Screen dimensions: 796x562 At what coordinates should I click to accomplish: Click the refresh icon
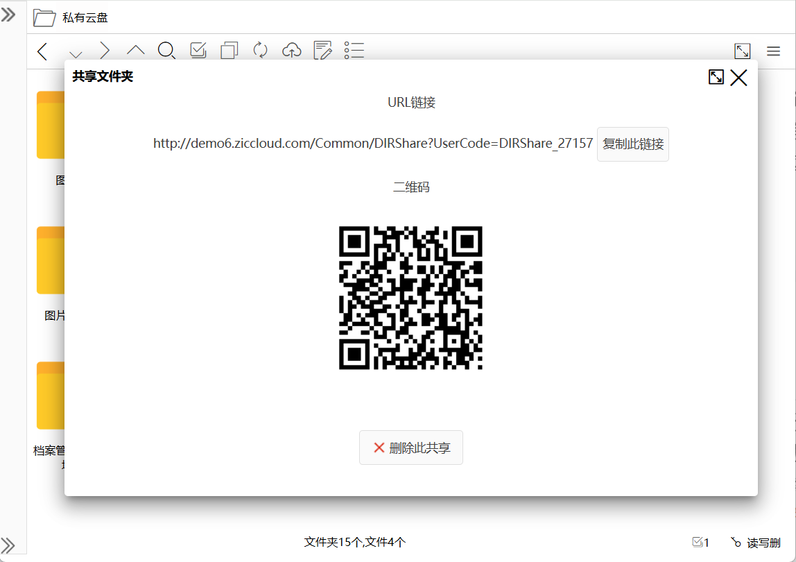tap(260, 51)
